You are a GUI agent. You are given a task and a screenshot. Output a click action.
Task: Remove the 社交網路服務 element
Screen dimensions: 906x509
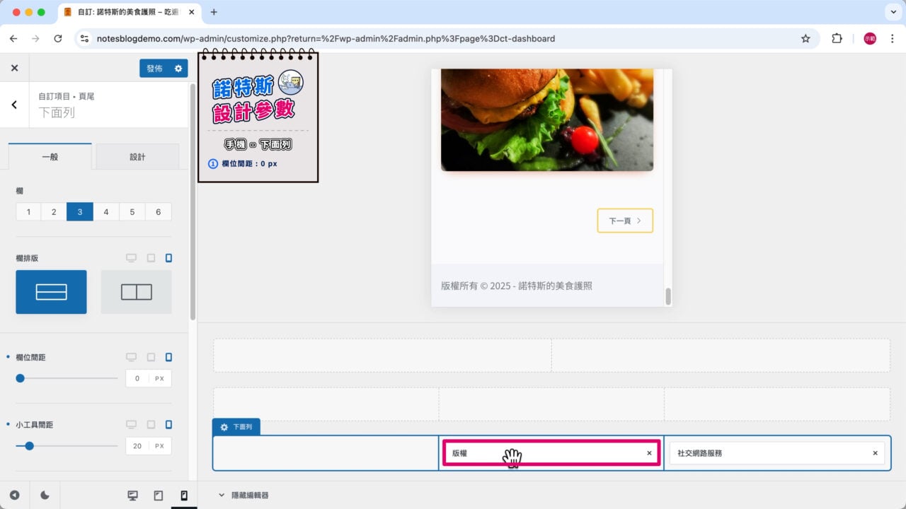tap(875, 453)
